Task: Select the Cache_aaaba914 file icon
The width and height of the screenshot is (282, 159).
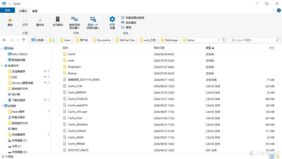Action: tap(64, 105)
